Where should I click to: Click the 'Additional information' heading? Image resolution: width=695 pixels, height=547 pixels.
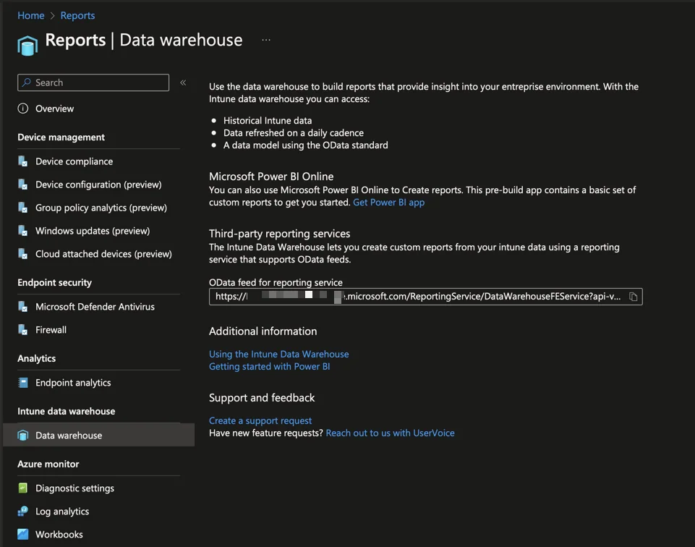pyautogui.click(x=263, y=331)
